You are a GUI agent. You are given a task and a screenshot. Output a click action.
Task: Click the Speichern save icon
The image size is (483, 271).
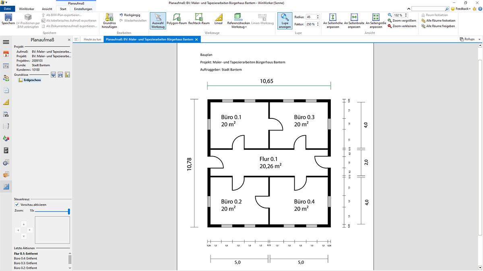[x=8, y=19]
